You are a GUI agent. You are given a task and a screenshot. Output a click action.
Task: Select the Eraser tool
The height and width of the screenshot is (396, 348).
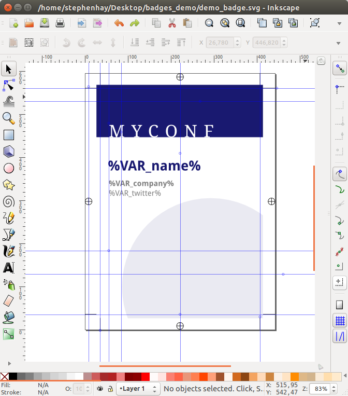pyautogui.click(x=9, y=301)
